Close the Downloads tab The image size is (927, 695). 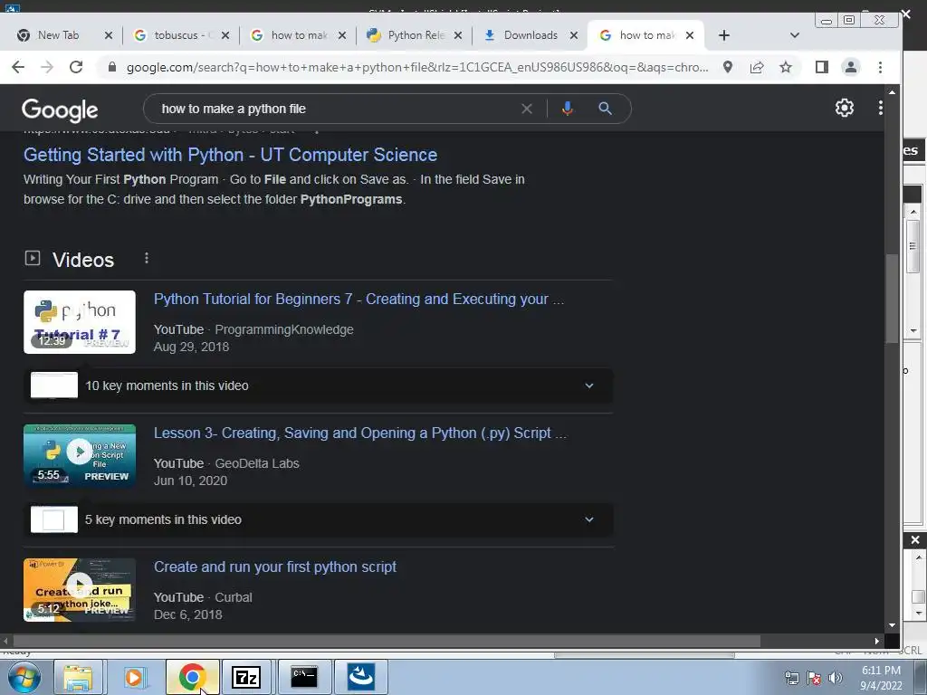(x=573, y=35)
